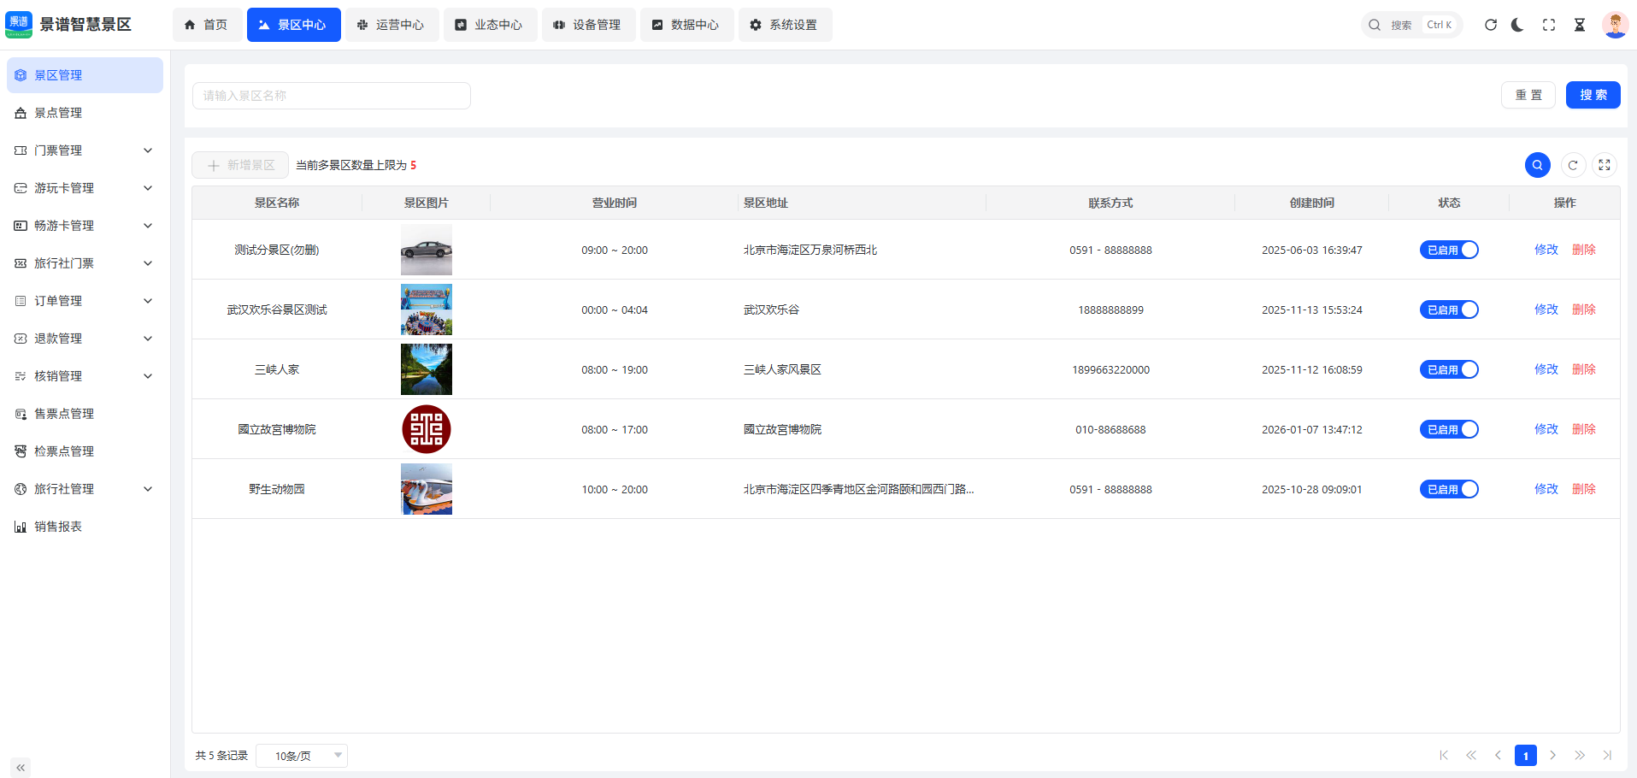
Task: Click the 景区名称 column header
Action: [x=277, y=203]
